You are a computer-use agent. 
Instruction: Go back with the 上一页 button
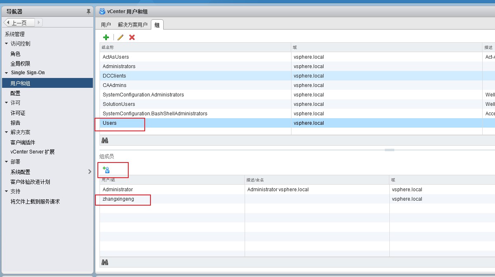(19, 23)
